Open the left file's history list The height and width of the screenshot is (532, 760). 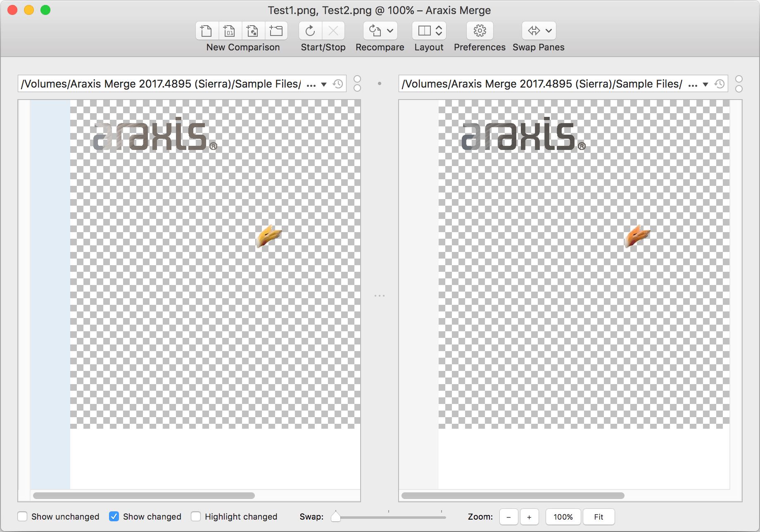(338, 83)
